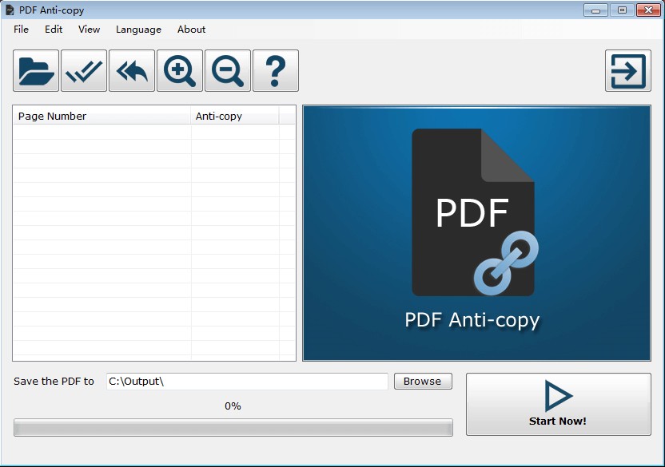Open the Language menu

click(137, 30)
